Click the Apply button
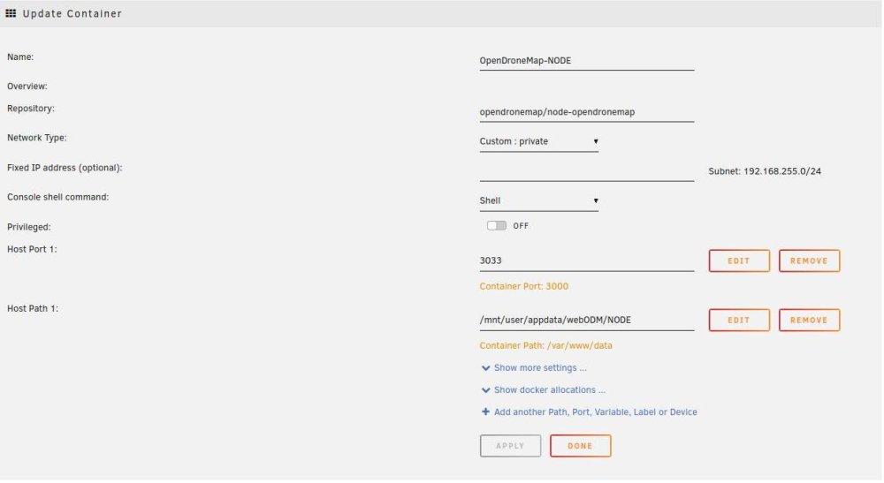The image size is (884, 483). click(510, 446)
